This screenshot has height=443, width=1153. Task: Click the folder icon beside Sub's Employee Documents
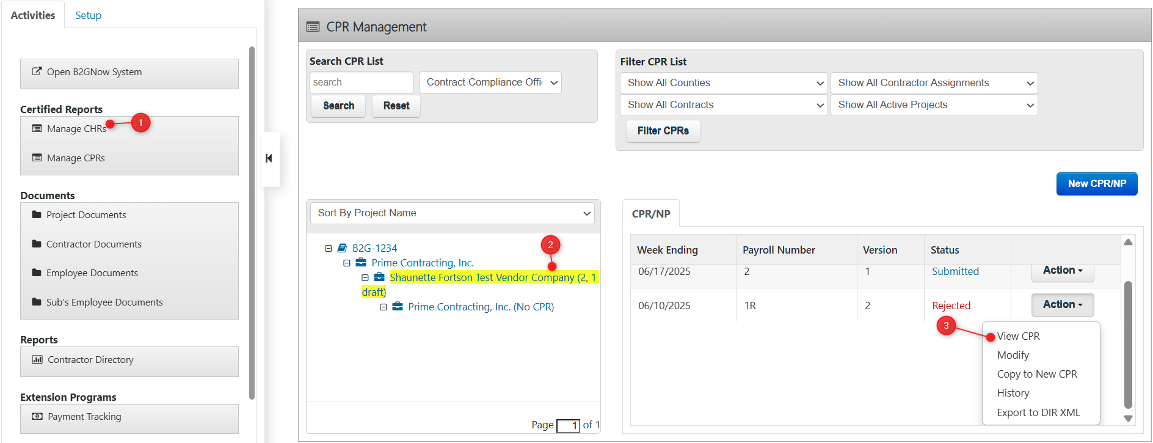[x=37, y=302]
